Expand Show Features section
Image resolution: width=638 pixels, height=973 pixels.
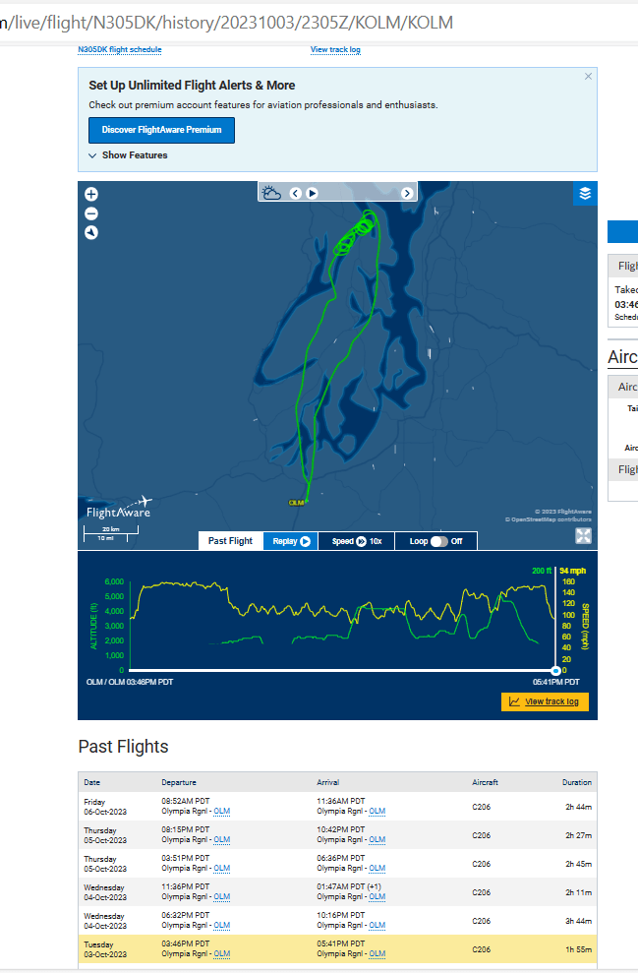[x=128, y=155]
